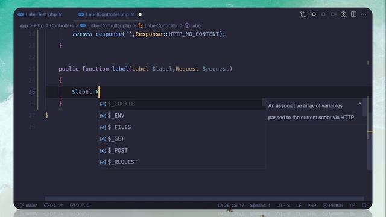Click the HTTP_NO_CONTENT constant
The height and width of the screenshot is (217, 386).
(x=194, y=34)
